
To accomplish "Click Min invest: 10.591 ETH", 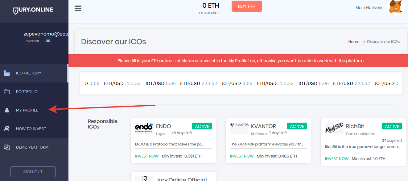I will click(x=182, y=156).
